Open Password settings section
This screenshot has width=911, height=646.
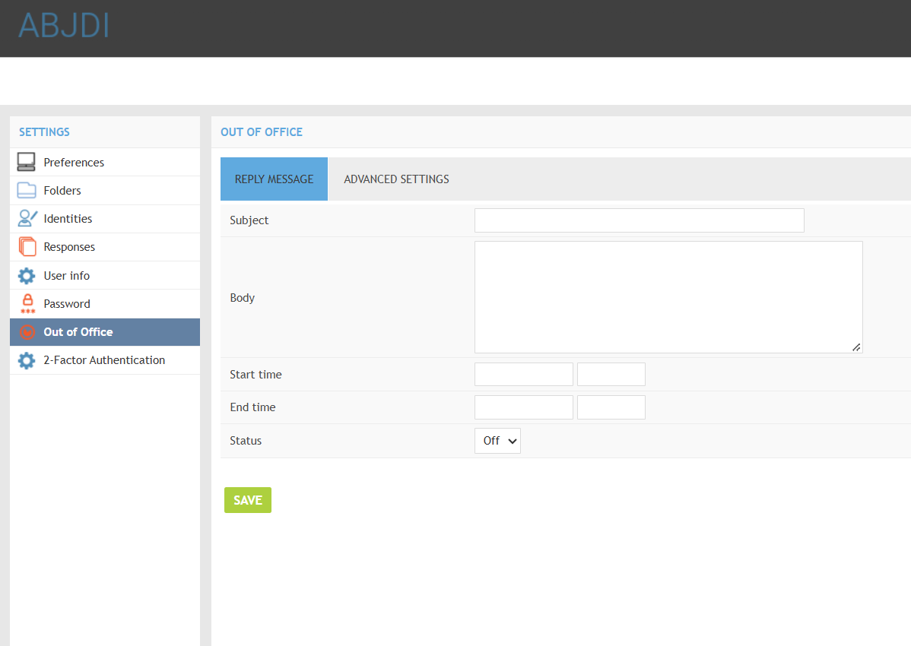click(105, 303)
